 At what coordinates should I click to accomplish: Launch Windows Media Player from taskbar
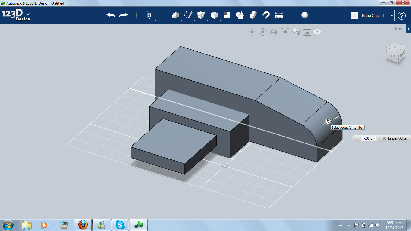pos(45,225)
